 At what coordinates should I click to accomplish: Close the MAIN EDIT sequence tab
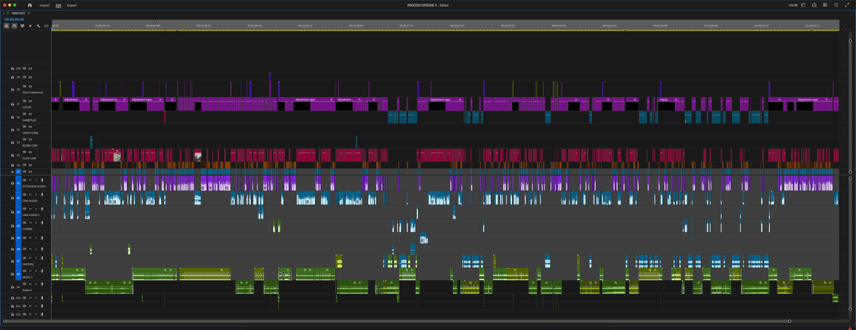(4, 13)
